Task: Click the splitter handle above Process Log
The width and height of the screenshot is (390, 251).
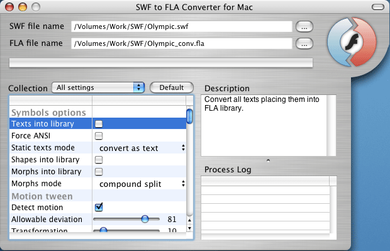Action: click(268, 160)
